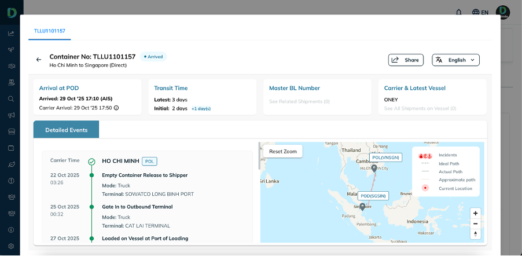
Task: Open the notification bell in the header
Action: pyautogui.click(x=459, y=12)
